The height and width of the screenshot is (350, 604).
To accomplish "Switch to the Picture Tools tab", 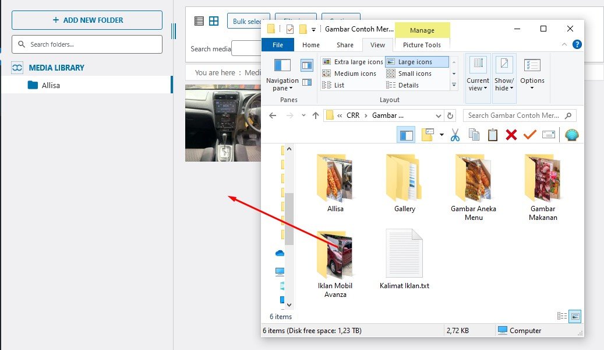I will (x=422, y=45).
